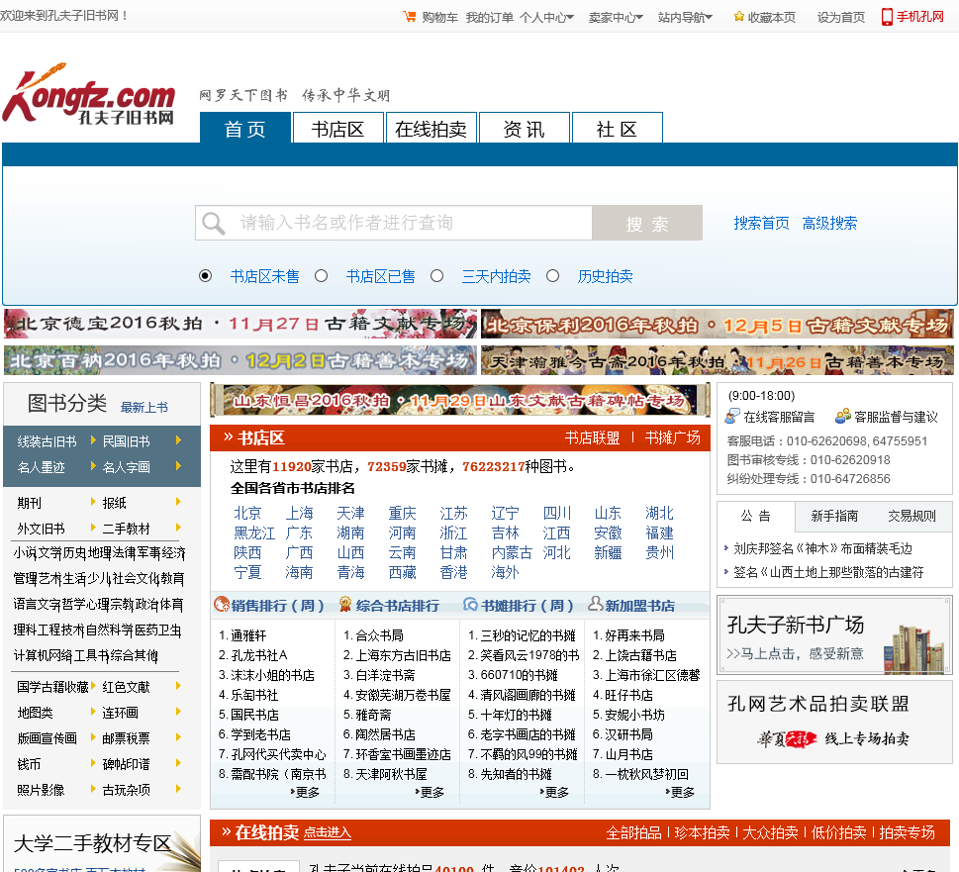
Task: Open 通雅轩 in the sales ranking
Action: point(248,635)
